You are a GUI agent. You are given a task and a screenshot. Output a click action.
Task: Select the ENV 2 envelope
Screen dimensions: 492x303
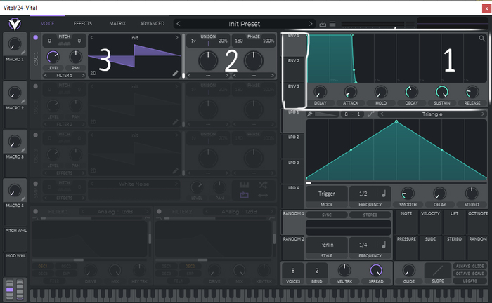[x=293, y=61]
